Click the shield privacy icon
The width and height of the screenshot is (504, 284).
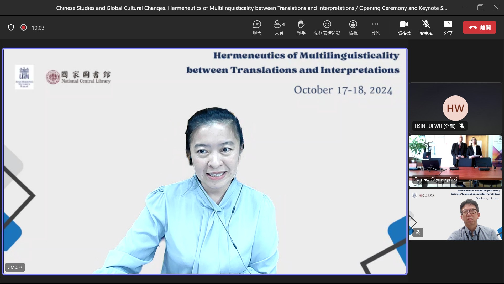[x=11, y=27]
